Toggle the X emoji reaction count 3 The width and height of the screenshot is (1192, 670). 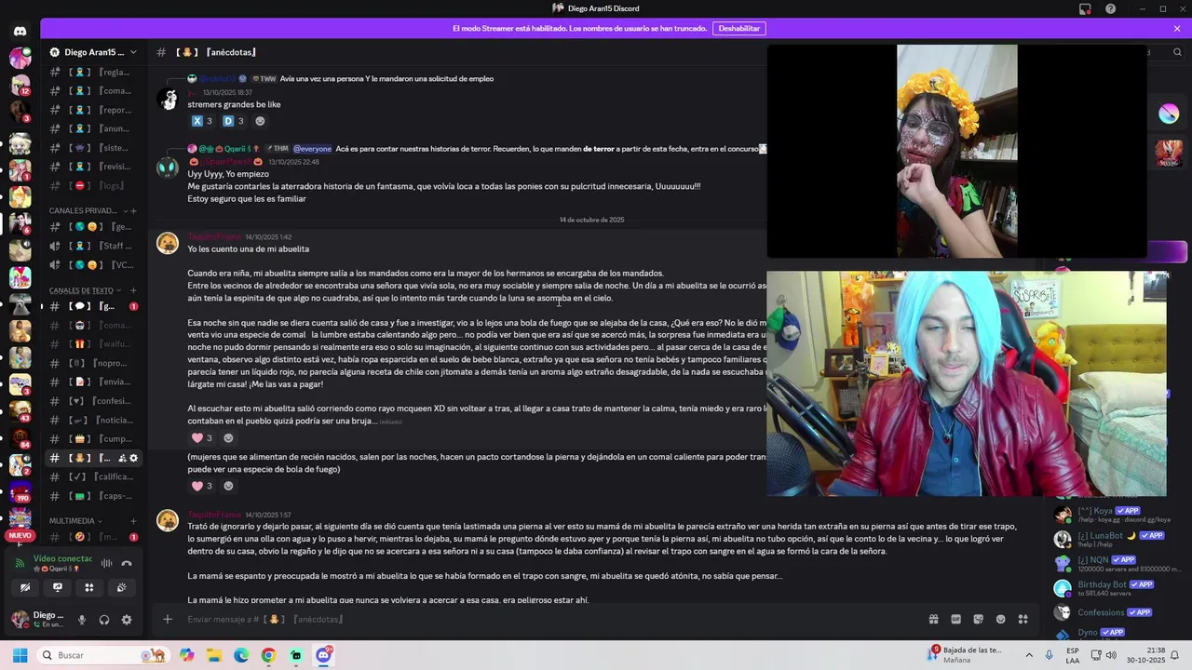tap(202, 121)
